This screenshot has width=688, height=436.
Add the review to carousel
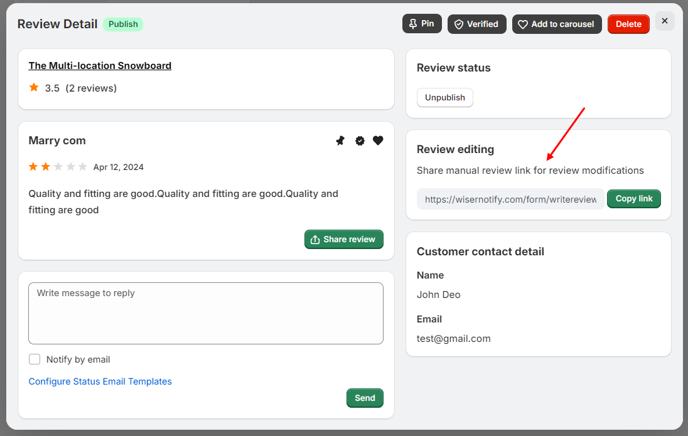point(557,24)
